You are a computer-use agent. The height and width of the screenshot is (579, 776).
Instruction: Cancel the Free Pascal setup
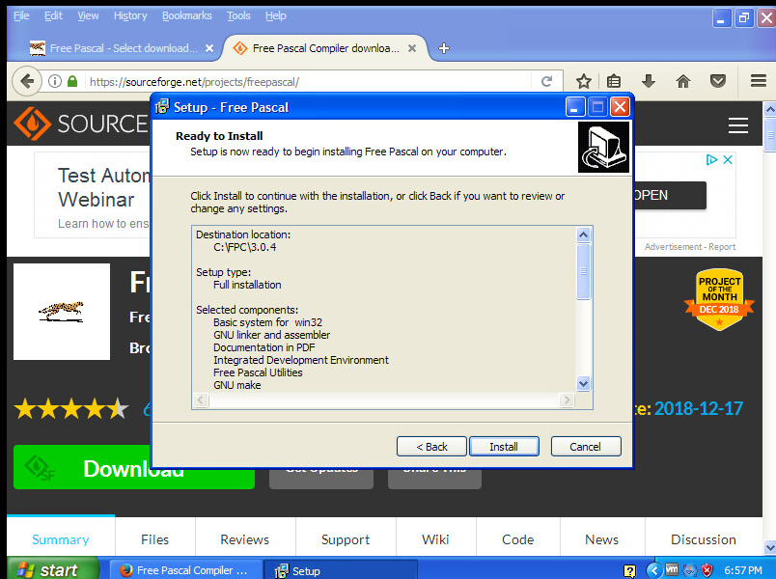point(586,447)
